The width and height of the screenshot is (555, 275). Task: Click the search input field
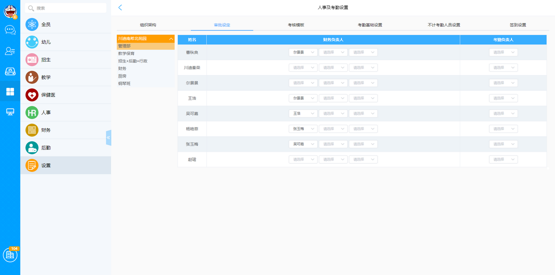point(66,8)
